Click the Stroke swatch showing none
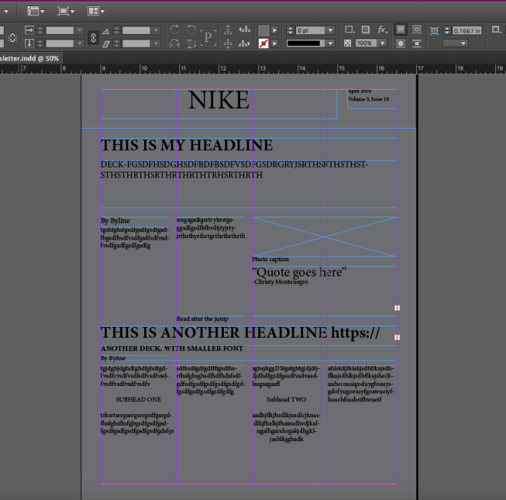Screen dimensions: 506x500 tap(263, 43)
